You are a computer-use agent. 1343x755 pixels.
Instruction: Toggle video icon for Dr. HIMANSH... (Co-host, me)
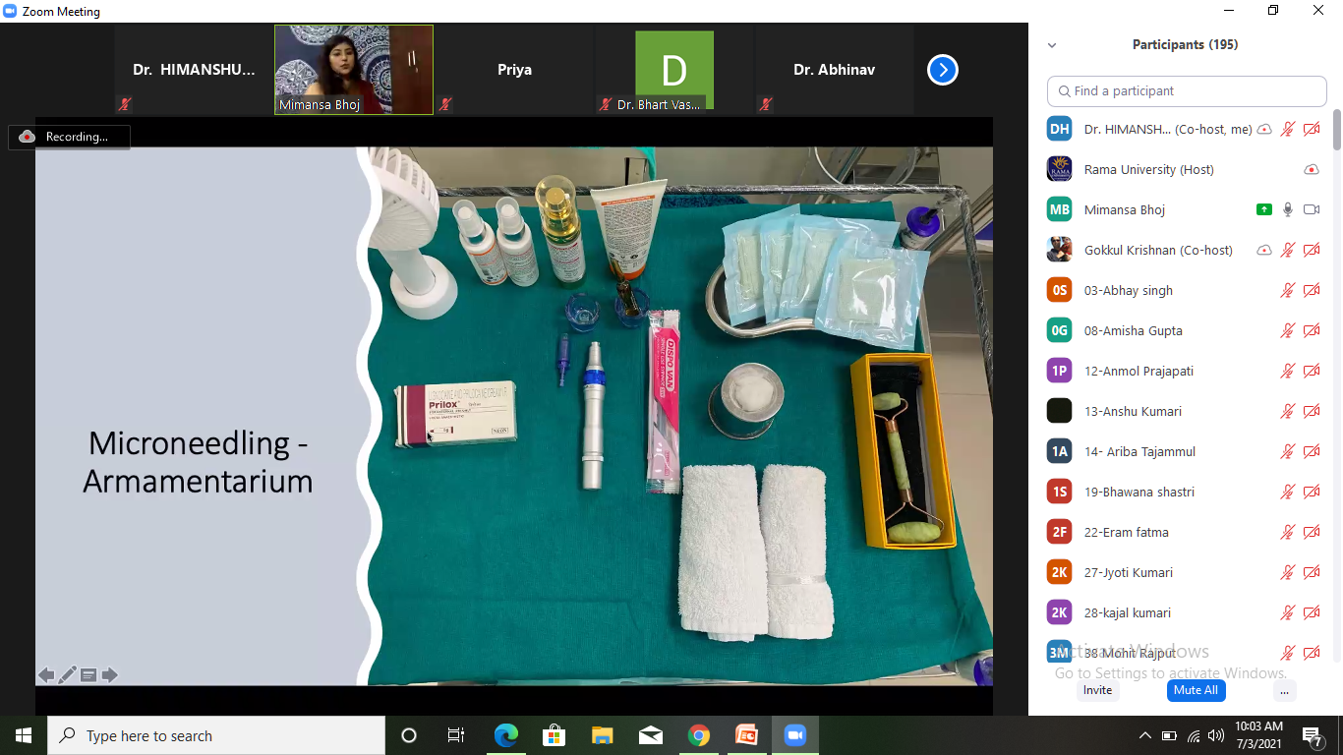tap(1312, 129)
